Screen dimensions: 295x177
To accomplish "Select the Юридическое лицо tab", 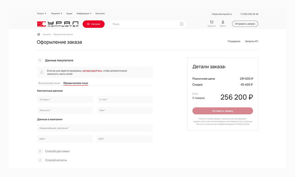I will tap(76, 83).
